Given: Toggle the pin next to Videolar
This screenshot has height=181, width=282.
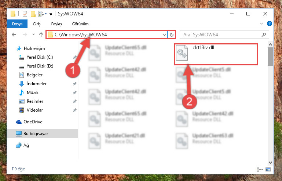Looking at the screenshot, I should point(74,110).
